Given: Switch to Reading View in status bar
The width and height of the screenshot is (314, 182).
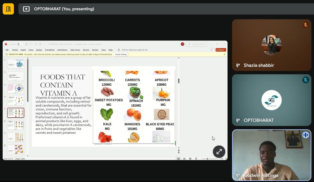Looking at the screenshot, I should (190, 159).
